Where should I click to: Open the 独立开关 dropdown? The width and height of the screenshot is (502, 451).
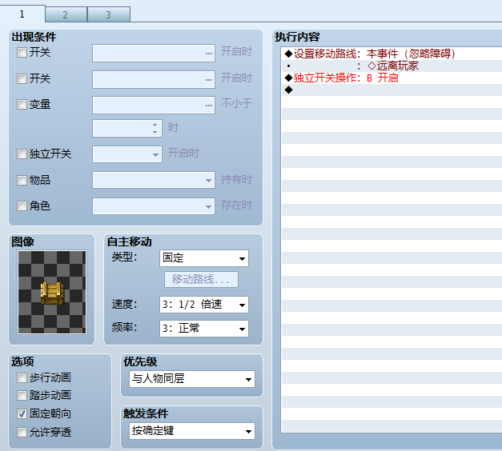127,154
